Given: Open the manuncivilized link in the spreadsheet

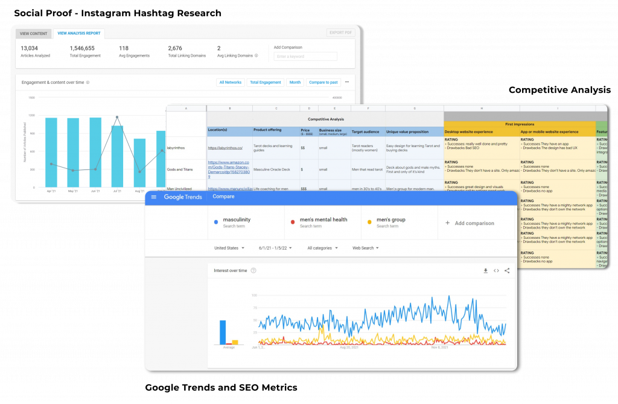Looking at the screenshot, I should tap(230, 189).
